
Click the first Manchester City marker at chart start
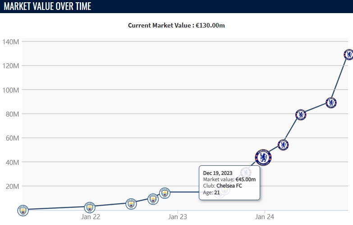point(23,210)
